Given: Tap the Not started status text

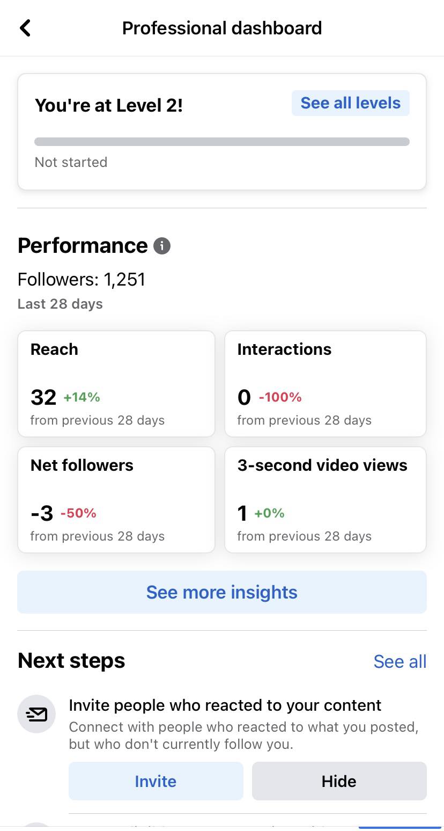Looking at the screenshot, I should pos(71,162).
